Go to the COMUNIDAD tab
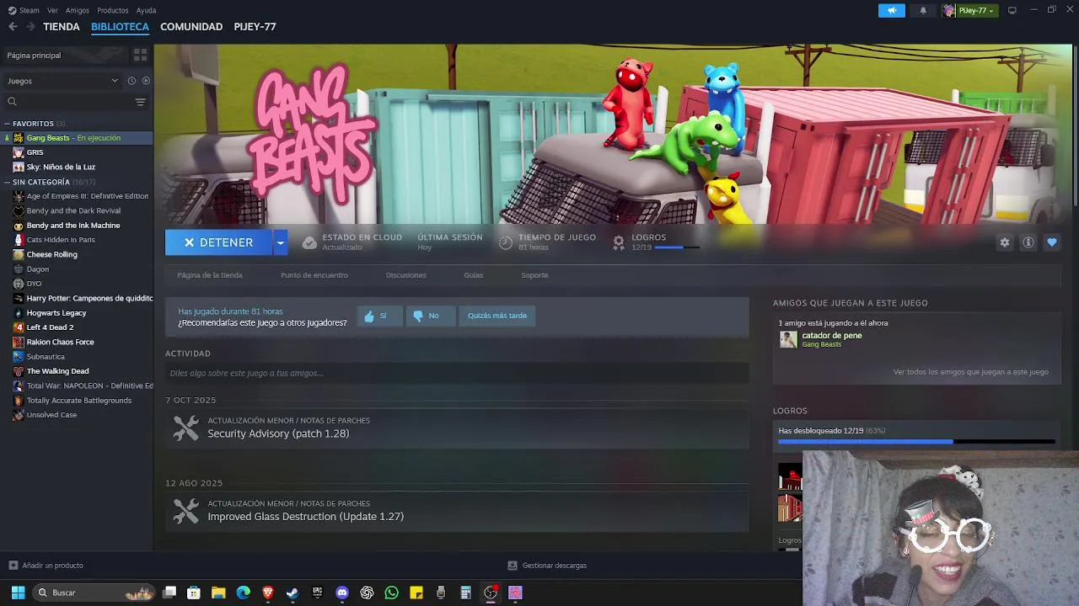Image resolution: width=1079 pixels, height=606 pixels. coord(191,27)
